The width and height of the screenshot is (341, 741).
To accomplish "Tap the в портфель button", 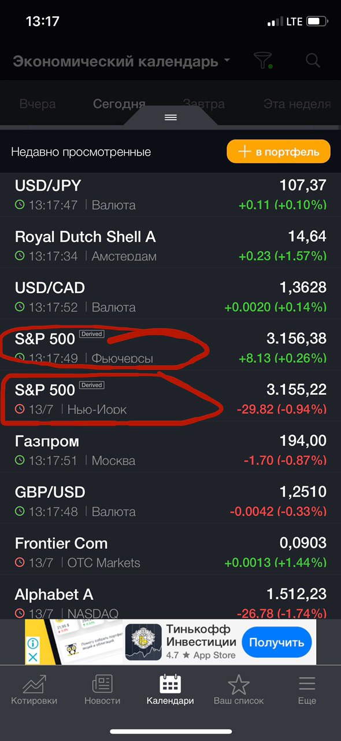I will click(279, 152).
